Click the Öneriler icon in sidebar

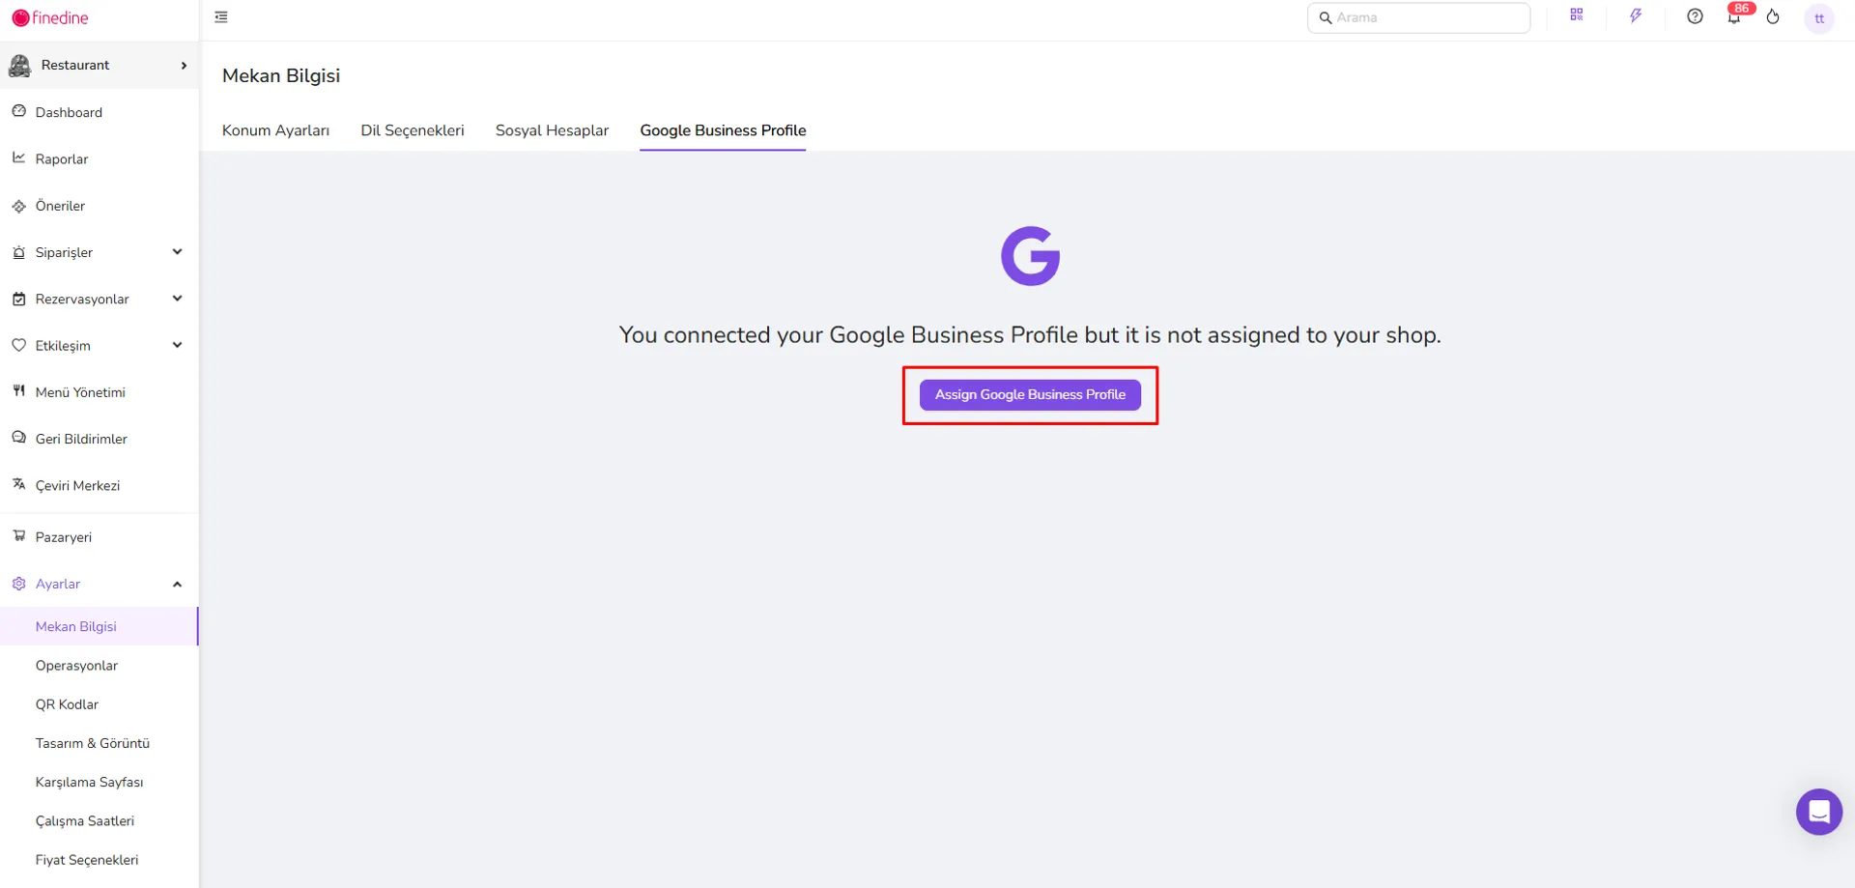pyautogui.click(x=18, y=206)
